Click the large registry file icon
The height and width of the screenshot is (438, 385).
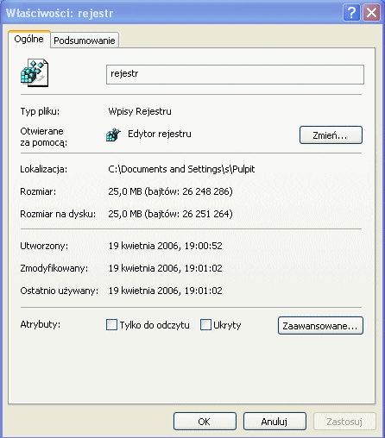[x=35, y=72]
